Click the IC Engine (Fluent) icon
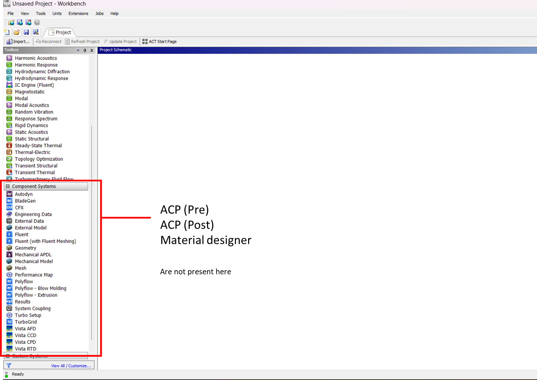 pyautogui.click(x=9, y=85)
